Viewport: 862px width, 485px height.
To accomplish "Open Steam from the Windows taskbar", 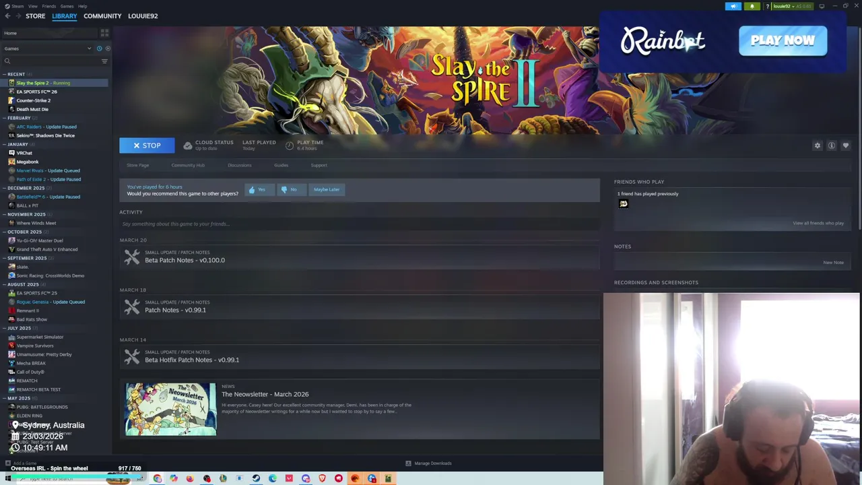I will [x=256, y=478].
